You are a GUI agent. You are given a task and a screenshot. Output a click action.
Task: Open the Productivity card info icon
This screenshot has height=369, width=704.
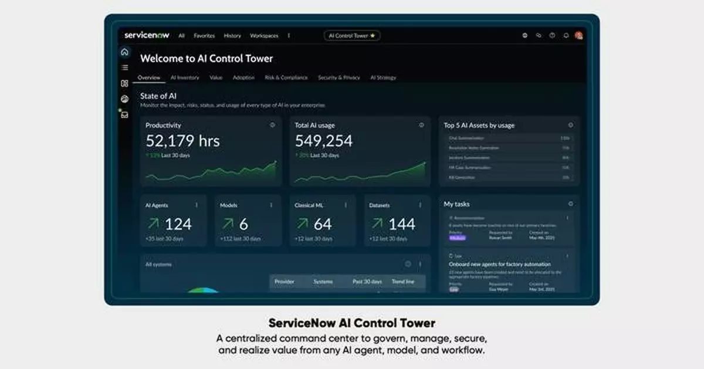tap(272, 125)
